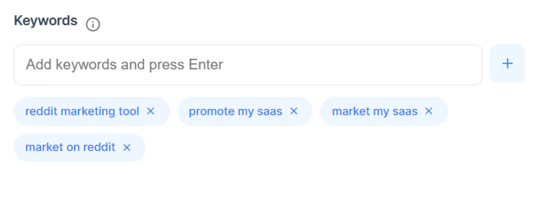Focus the Add keywords input field
Viewport: 545px width, 199px height.
coord(248,65)
